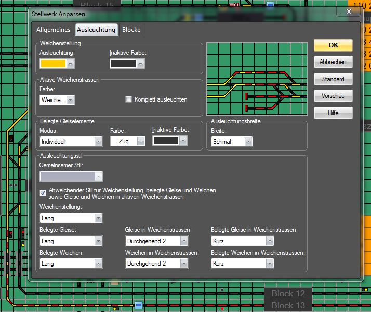This screenshot has width=371, height=312.
Task: Expand the Breite dropdown set to Schmal
Action: [232, 141]
